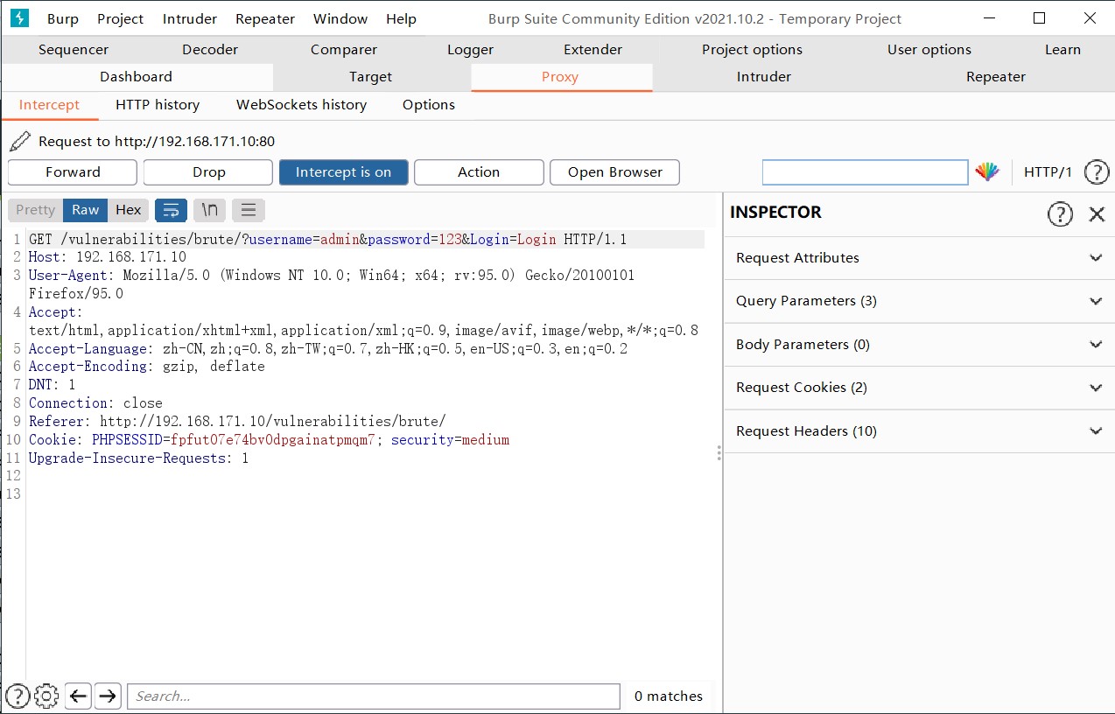
Task: Expand the Request Cookies (2) section
Action: tap(919, 388)
